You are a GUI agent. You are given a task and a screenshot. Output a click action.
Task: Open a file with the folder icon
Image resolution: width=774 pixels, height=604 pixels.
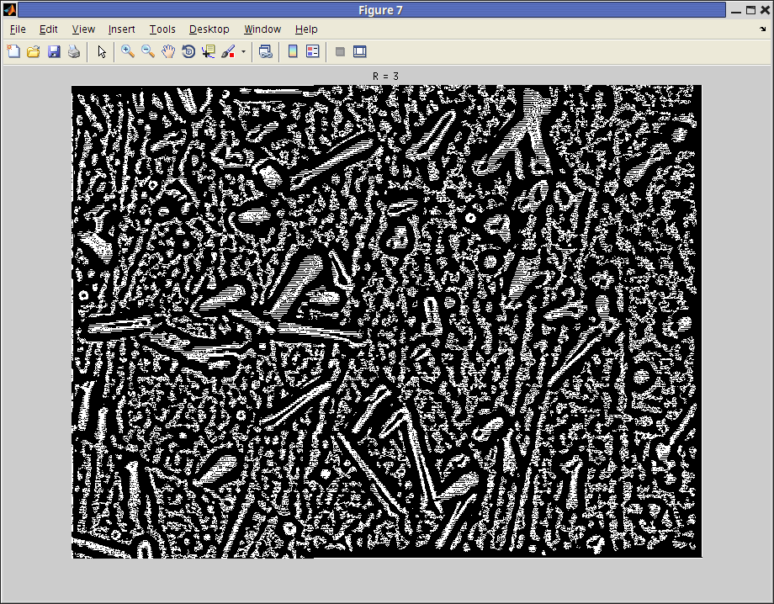tap(34, 51)
